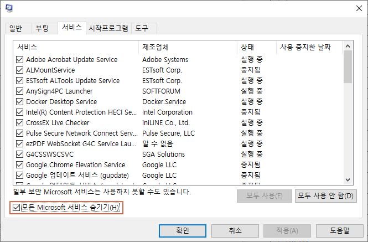
Task: Toggle Pulse Secure Network Connect checkbox
Action: tap(20, 133)
